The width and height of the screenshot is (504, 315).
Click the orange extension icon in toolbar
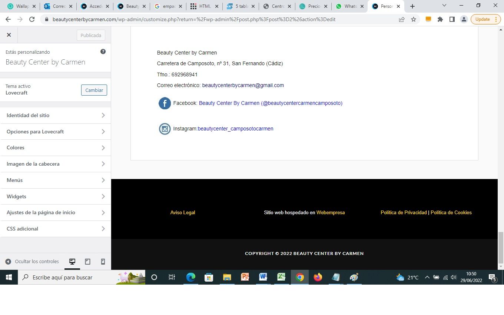[428, 19]
